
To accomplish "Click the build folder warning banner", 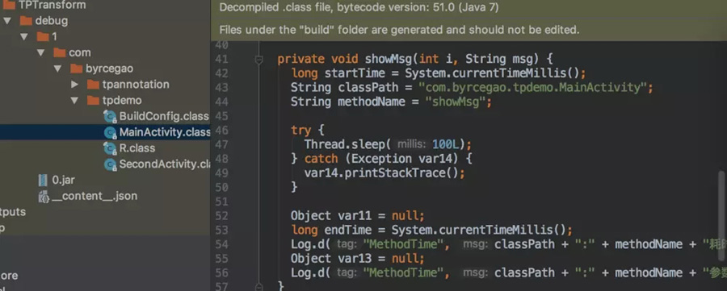I will point(469,30).
